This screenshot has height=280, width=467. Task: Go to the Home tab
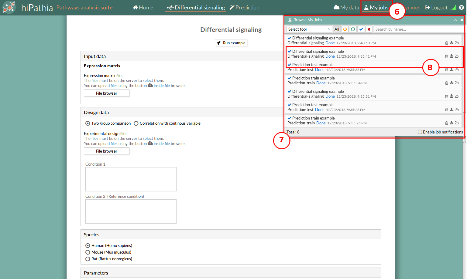pyautogui.click(x=143, y=8)
